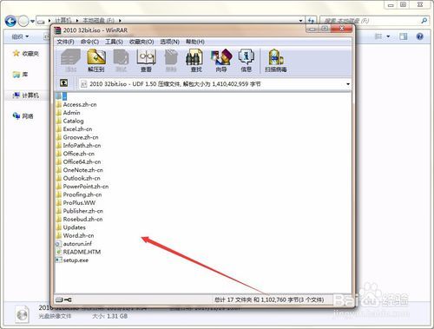Click the Test archive toolbar icon
The width and height of the screenshot is (434, 329).
click(121, 60)
